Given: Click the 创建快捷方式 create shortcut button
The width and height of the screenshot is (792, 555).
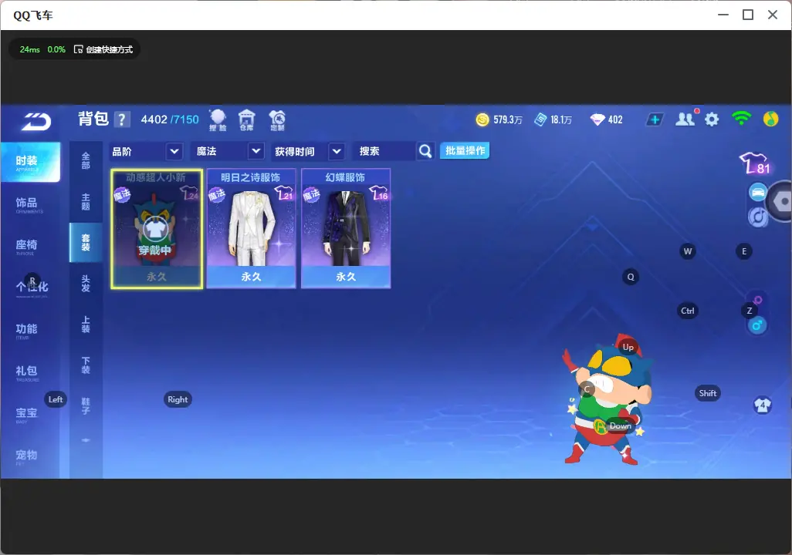Looking at the screenshot, I should pyautogui.click(x=103, y=49).
